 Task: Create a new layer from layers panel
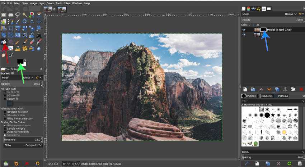245,89
